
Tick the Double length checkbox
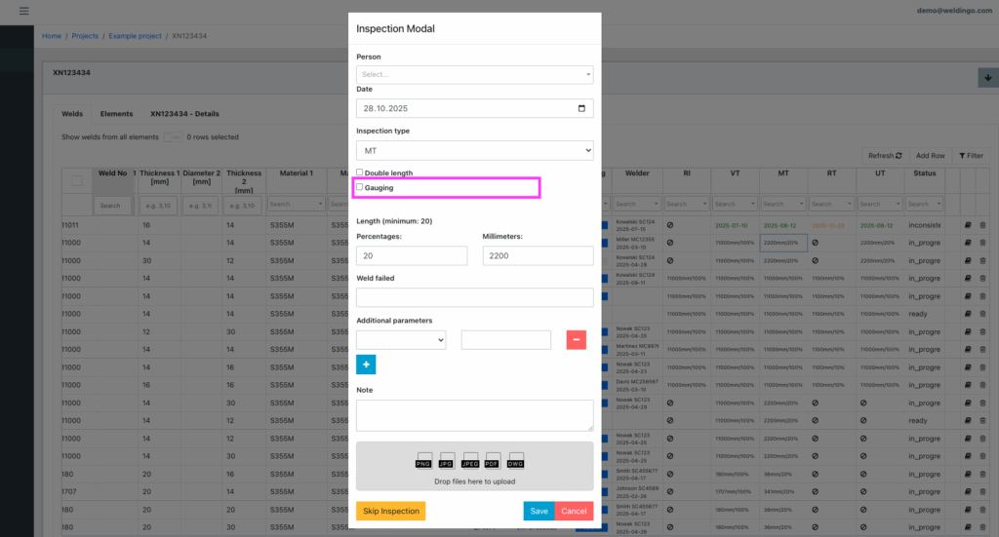tap(360, 173)
